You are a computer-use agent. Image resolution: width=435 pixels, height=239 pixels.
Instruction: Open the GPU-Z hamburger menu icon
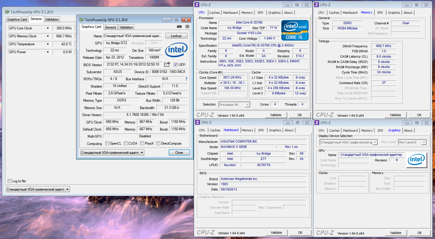click(x=187, y=27)
